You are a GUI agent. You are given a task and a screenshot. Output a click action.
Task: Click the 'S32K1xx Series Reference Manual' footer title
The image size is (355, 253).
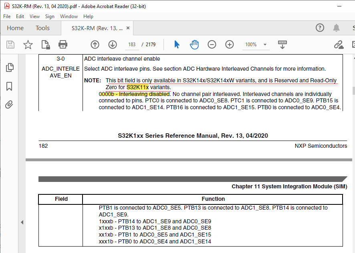[x=193, y=136]
